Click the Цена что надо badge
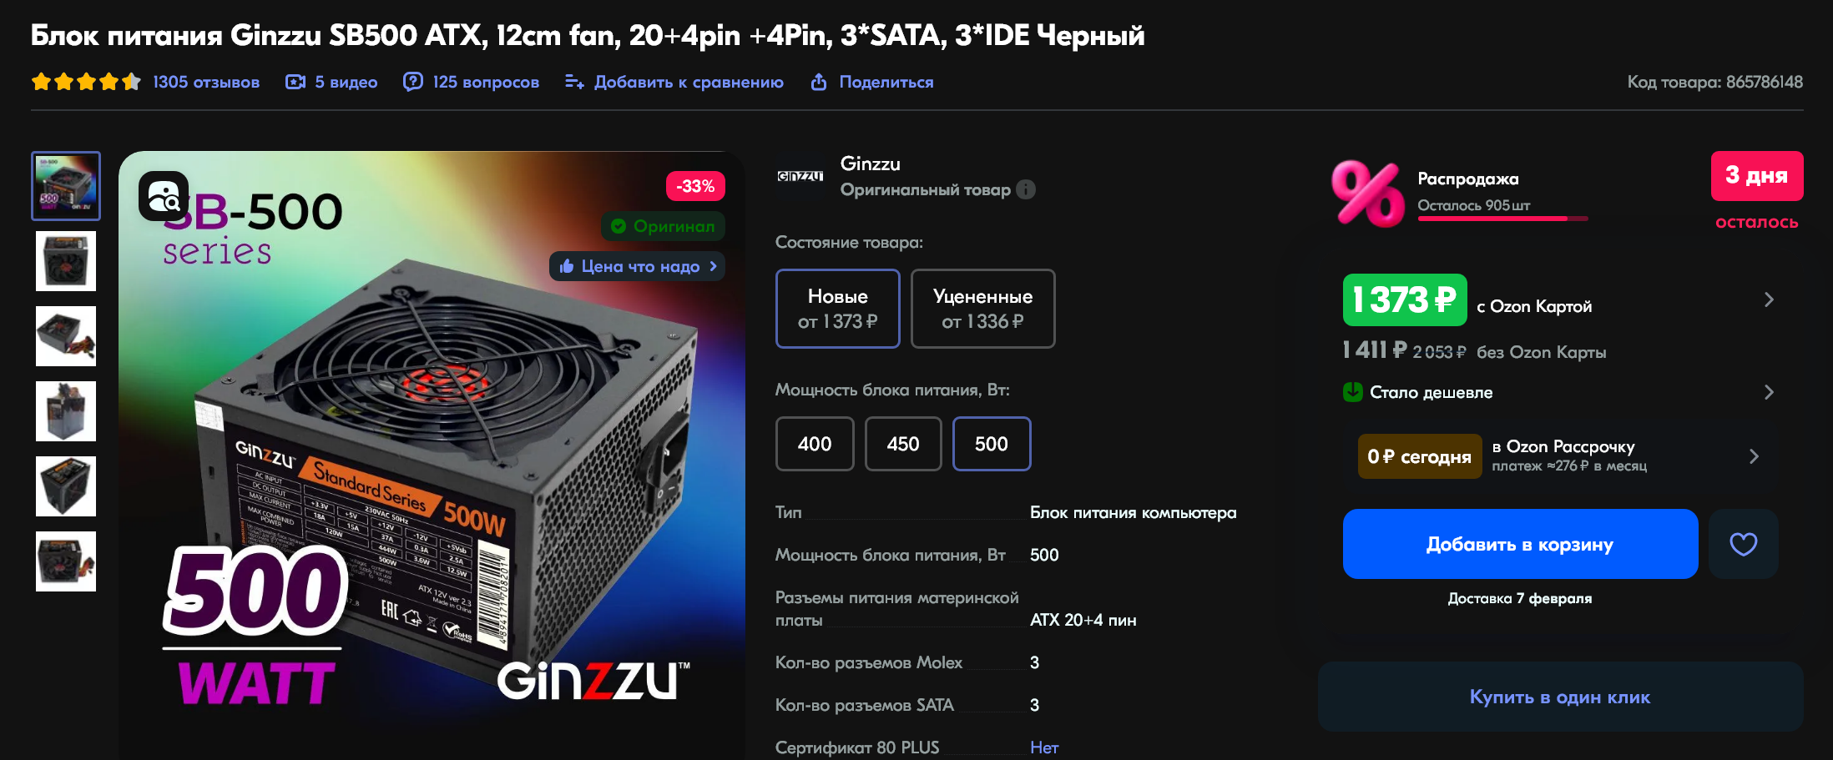 pyautogui.click(x=638, y=266)
